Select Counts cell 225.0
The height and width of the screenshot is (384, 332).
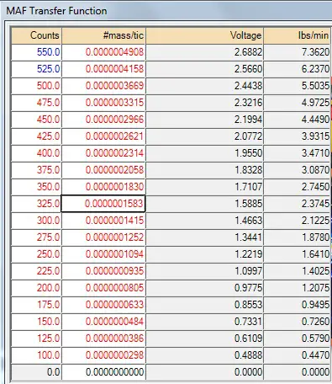36,271
